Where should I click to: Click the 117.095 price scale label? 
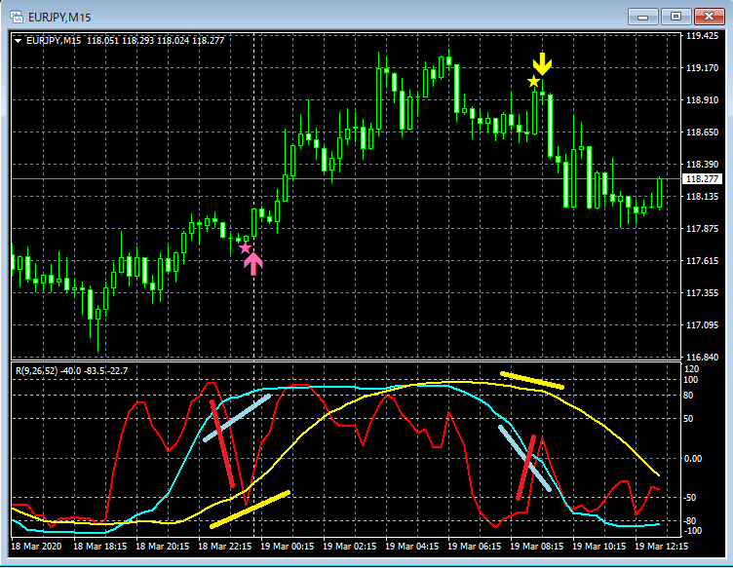(x=702, y=325)
